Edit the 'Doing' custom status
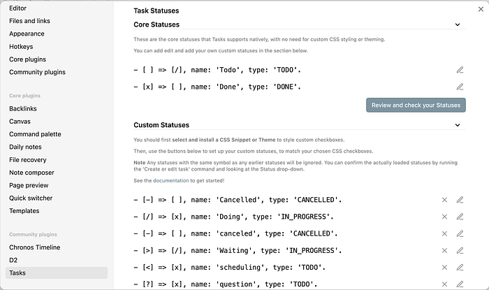Viewport: 489px width, 290px height. tap(460, 217)
